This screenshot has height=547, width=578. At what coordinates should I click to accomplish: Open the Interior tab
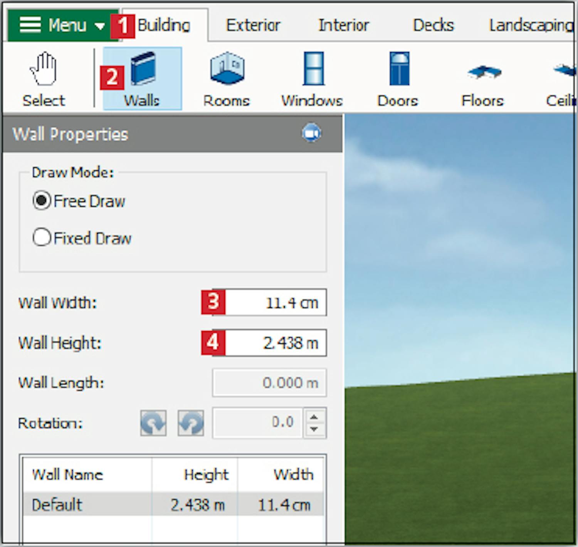tap(343, 25)
